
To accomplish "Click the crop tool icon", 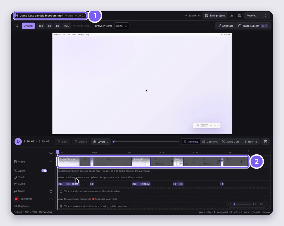I will (x=17, y=26).
